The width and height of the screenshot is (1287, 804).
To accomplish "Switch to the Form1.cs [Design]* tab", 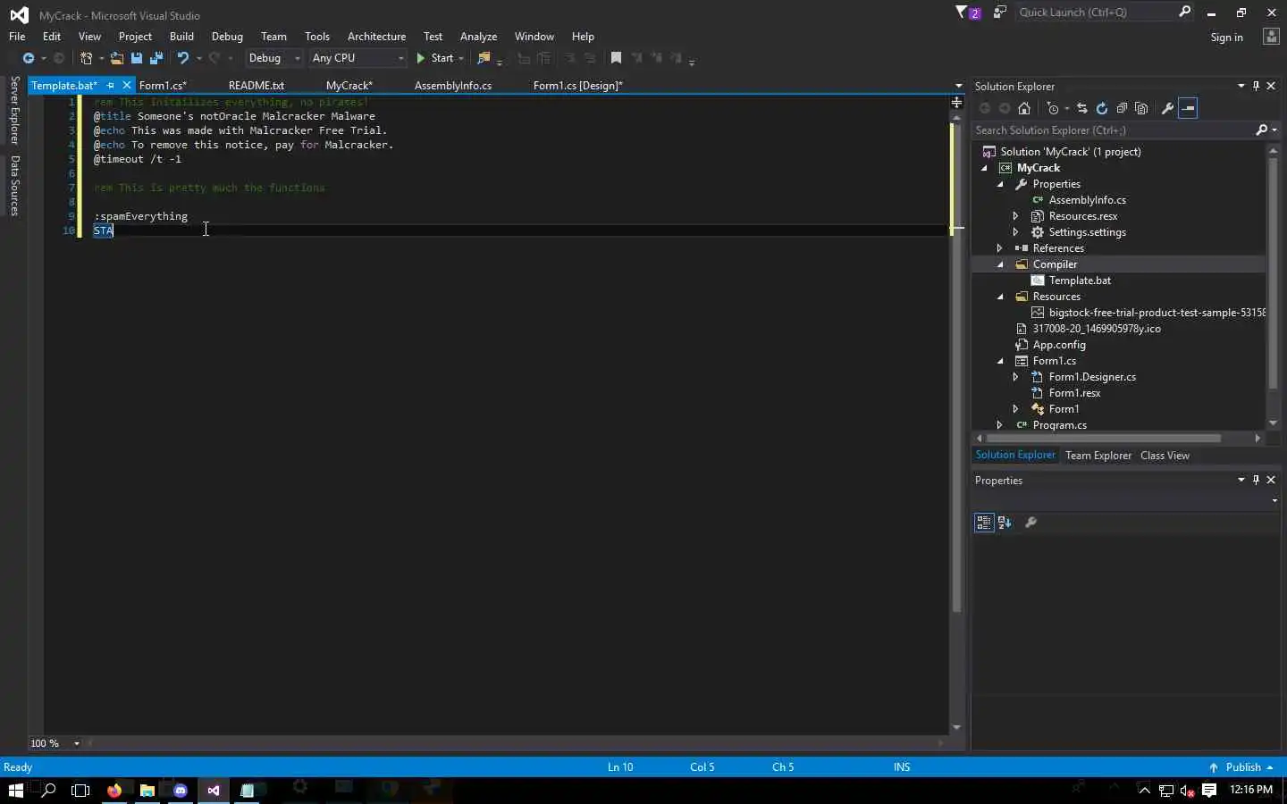I will 577,86.
